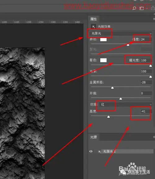
Task: Click the 金属质感 value field showing -28
Action: point(146,82)
